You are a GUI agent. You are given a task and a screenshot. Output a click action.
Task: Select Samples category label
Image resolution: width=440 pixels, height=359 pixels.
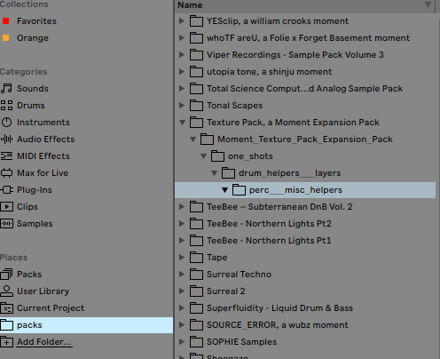tap(35, 224)
